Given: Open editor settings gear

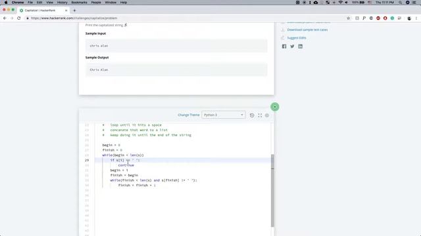Looking at the screenshot, I should pos(267,115).
